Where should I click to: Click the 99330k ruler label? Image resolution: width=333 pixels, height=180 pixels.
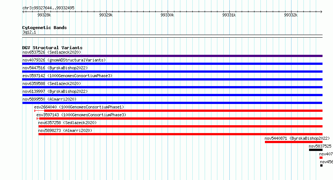point(167,15)
